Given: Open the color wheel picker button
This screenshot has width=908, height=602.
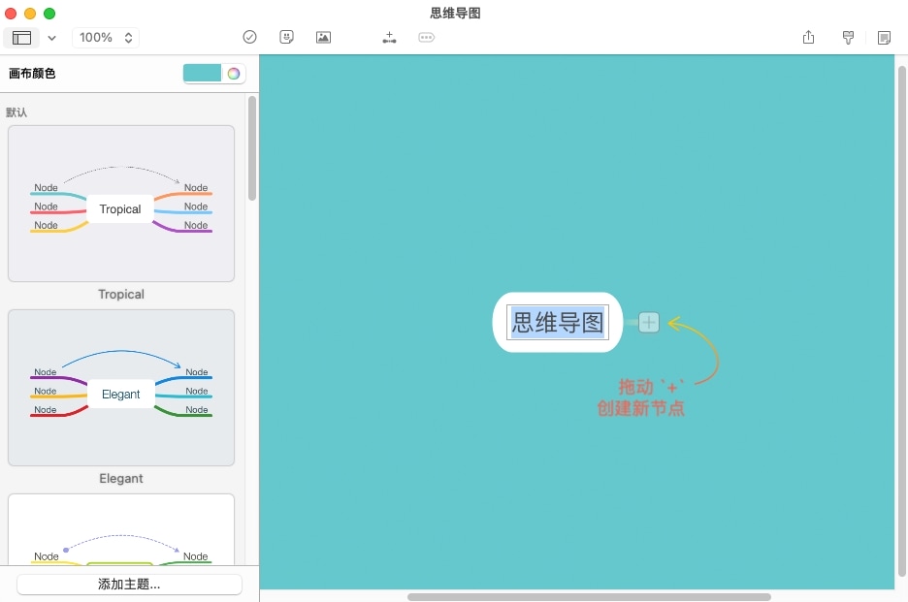Looking at the screenshot, I should 234,74.
